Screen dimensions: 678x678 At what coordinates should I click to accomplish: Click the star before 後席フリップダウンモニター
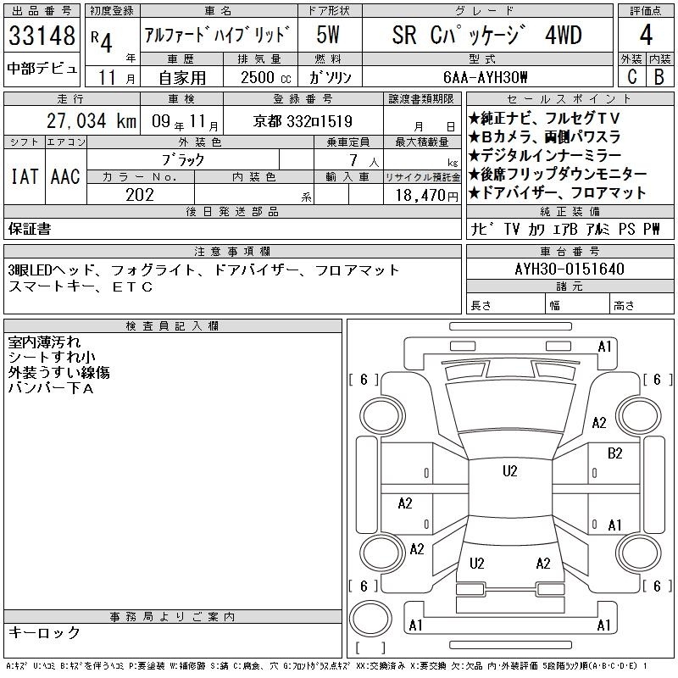coord(474,175)
